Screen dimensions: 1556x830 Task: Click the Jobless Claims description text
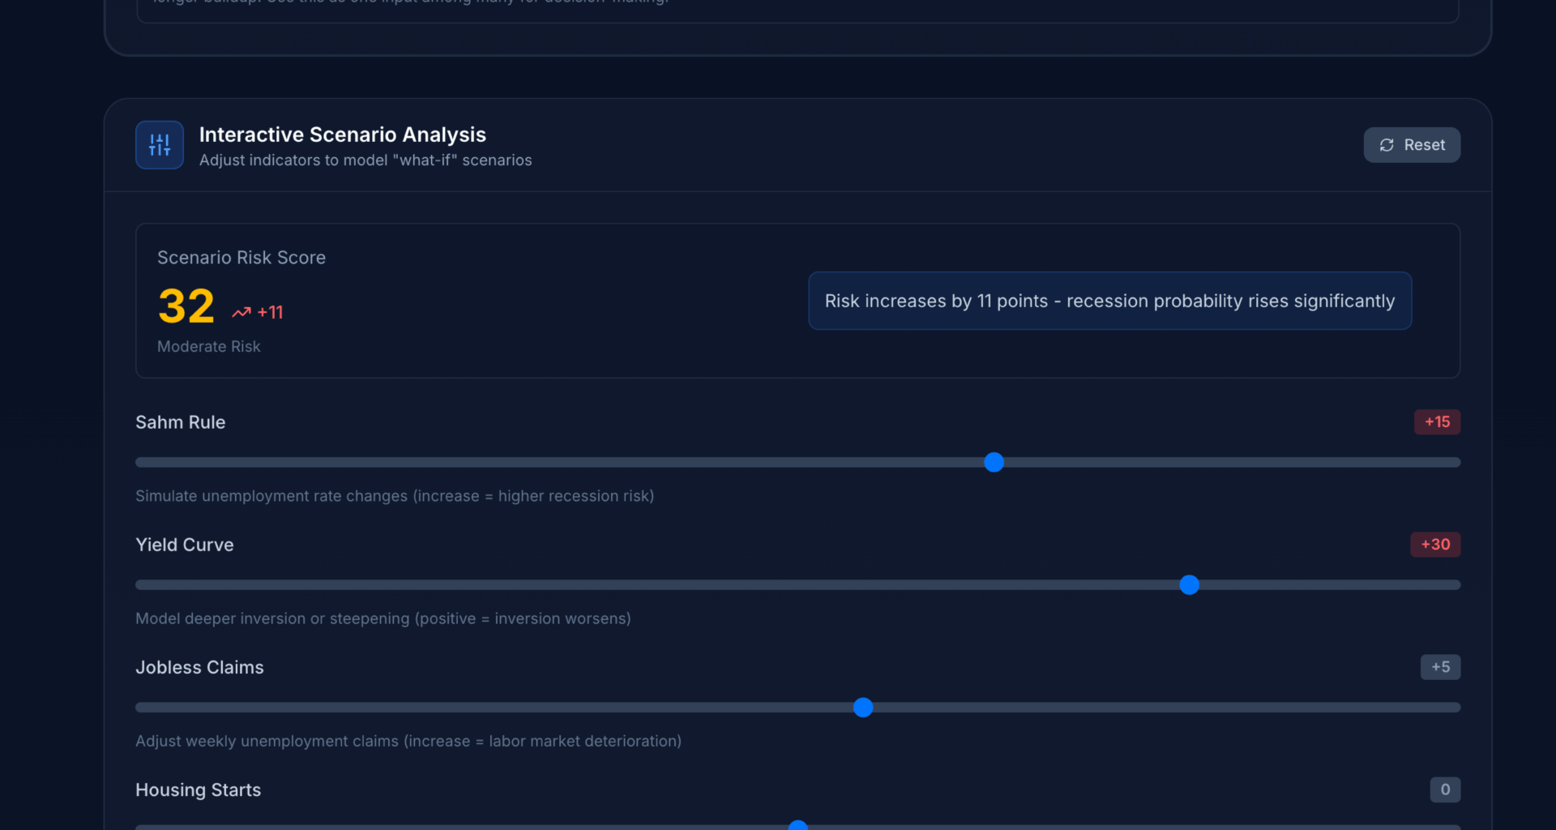pyautogui.click(x=408, y=741)
